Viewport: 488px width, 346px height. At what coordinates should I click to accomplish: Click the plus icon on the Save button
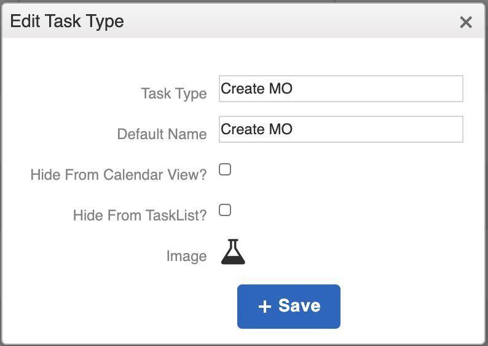(x=265, y=307)
